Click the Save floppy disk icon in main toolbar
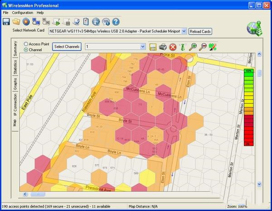This screenshot has height=211, width=272. (6, 21)
